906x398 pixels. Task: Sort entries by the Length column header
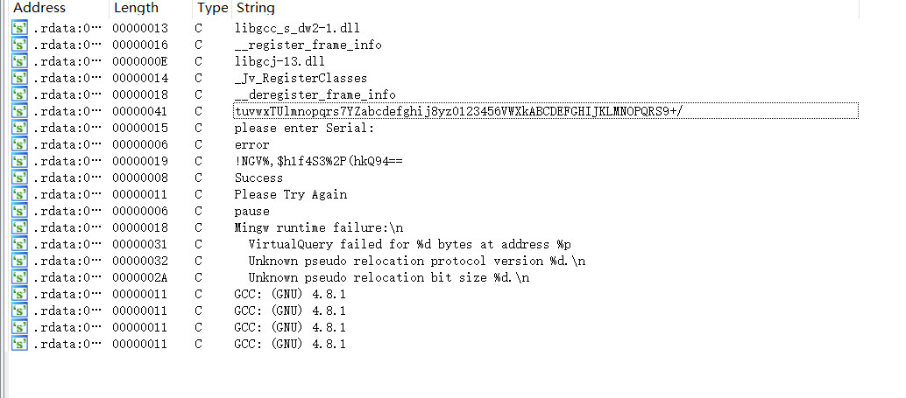[137, 8]
